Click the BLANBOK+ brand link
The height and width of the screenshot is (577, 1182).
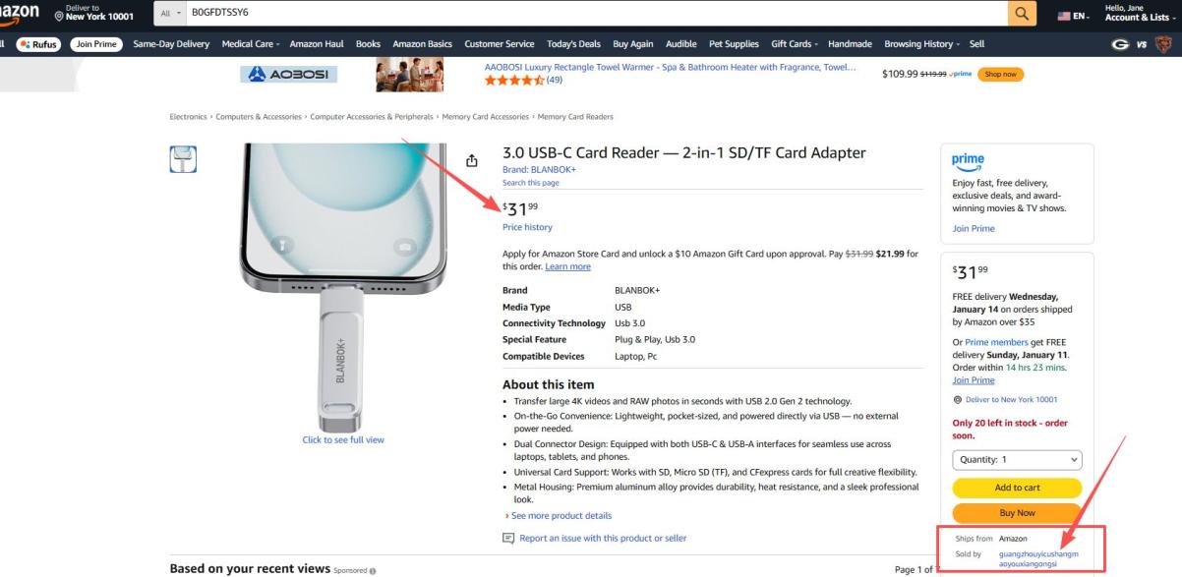[539, 170]
